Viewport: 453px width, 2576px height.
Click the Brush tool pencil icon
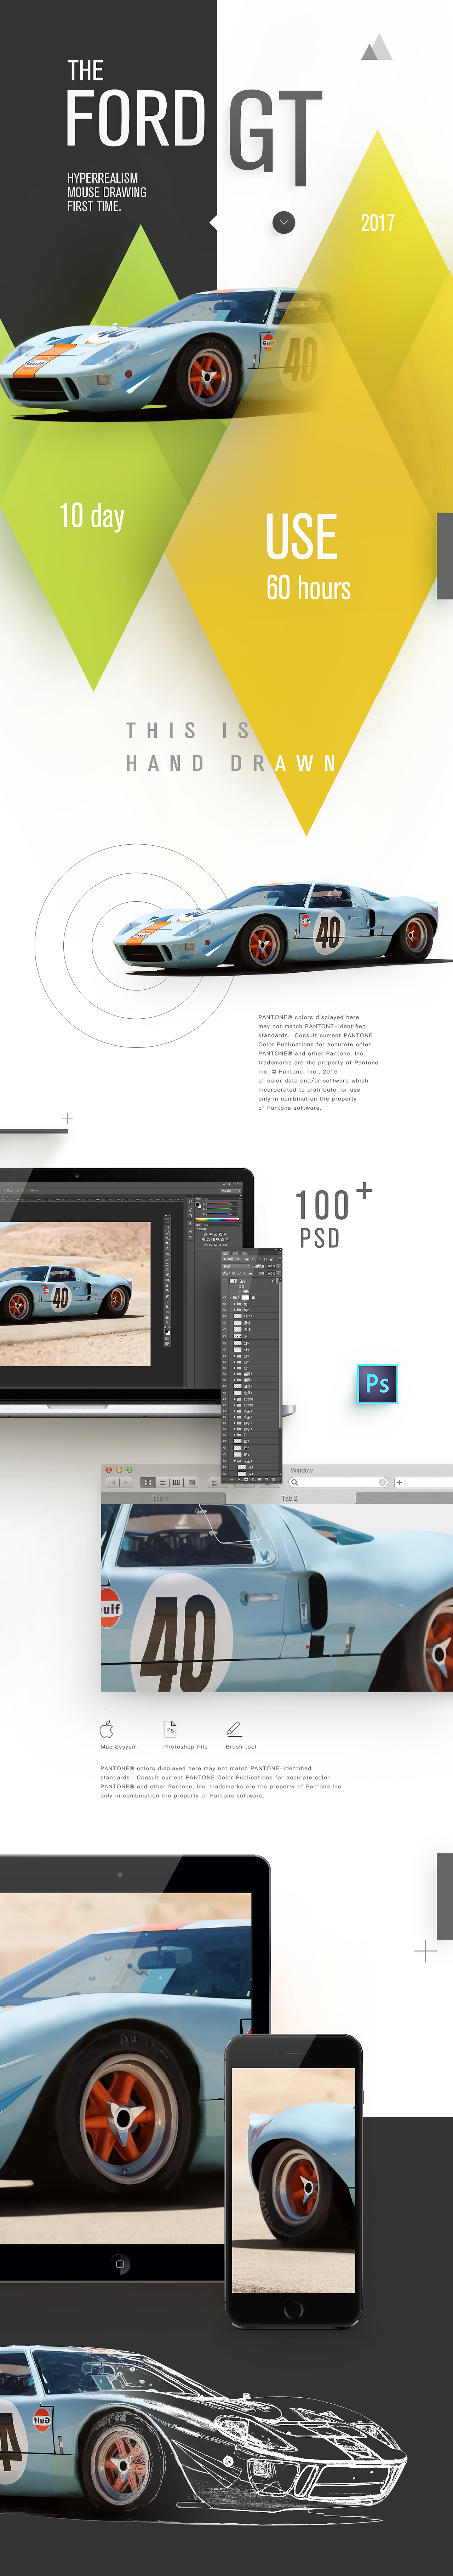(x=234, y=1729)
